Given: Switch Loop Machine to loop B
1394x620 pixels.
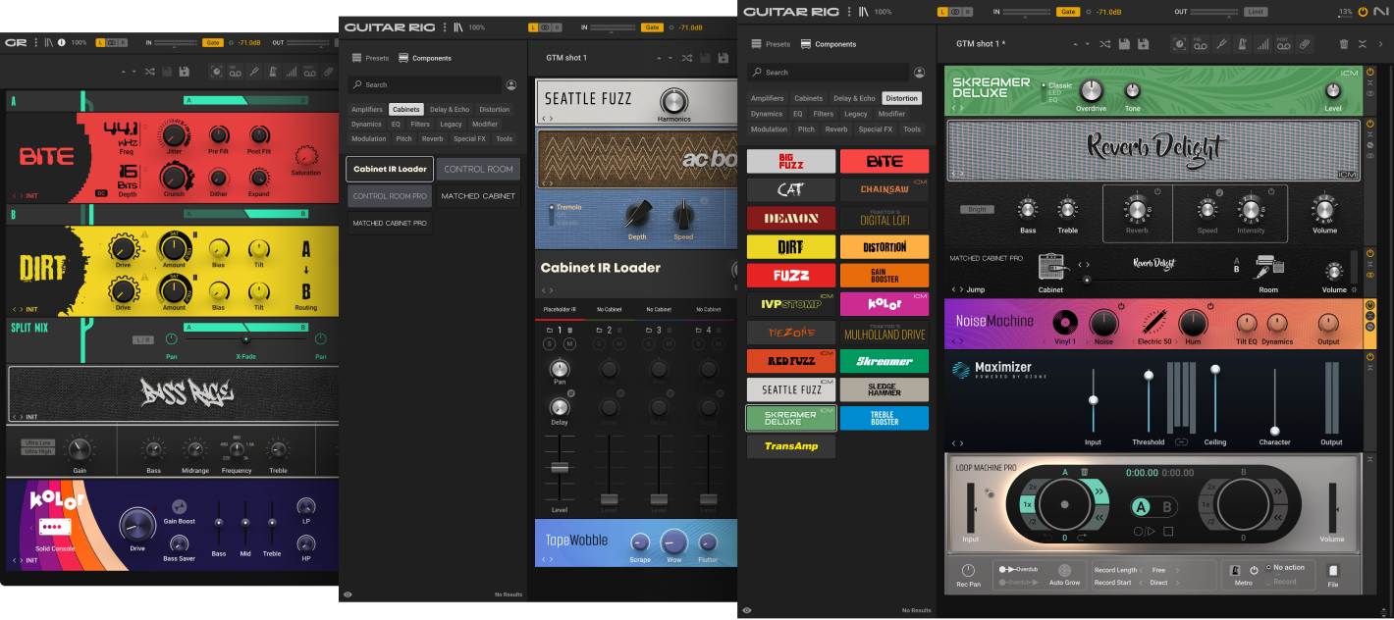Looking at the screenshot, I should [1167, 507].
